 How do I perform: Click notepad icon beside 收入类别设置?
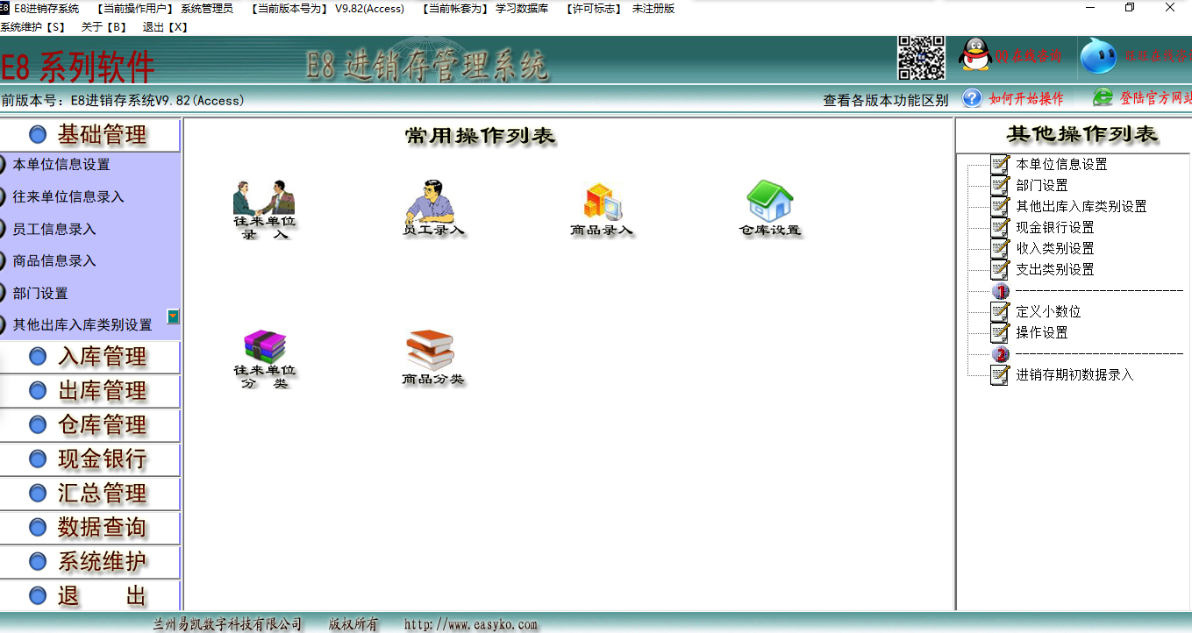[x=1000, y=248]
